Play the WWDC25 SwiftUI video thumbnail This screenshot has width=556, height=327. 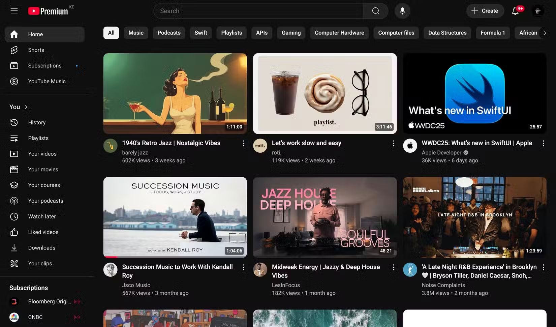click(x=474, y=93)
